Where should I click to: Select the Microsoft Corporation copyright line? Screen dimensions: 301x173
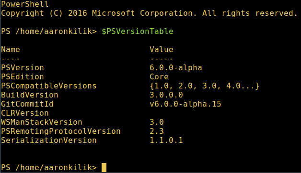point(149,13)
